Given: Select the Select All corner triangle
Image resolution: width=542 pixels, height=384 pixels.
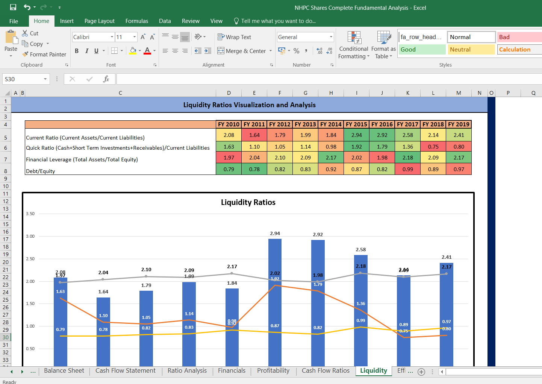Looking at the screenshot, I should [7, 93].
